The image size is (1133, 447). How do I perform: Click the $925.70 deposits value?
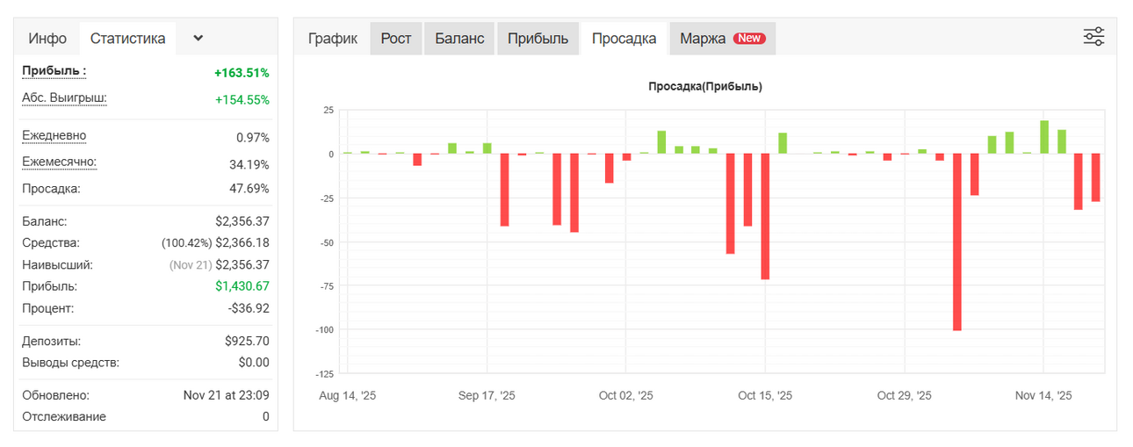[x=247, y=341]
